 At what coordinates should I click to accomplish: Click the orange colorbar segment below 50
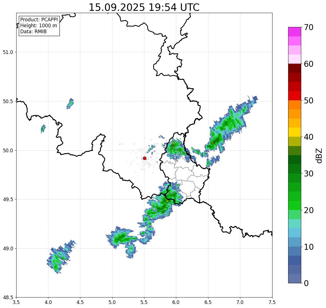point(295,105)
